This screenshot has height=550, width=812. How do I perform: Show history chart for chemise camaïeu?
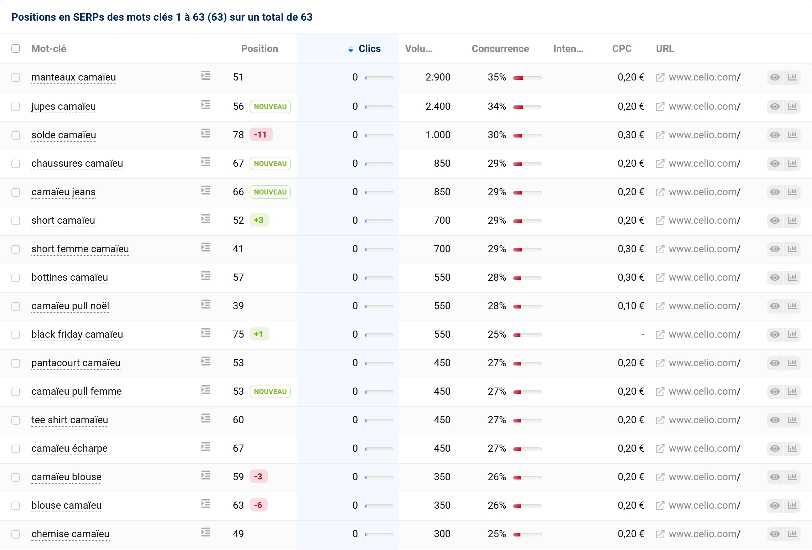pos(792,534)
